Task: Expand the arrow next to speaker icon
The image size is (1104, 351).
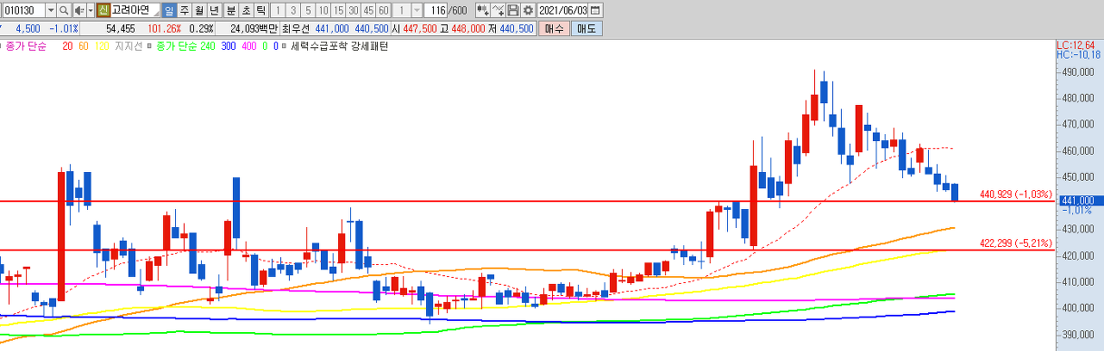Action: click(x=90, y=10)
